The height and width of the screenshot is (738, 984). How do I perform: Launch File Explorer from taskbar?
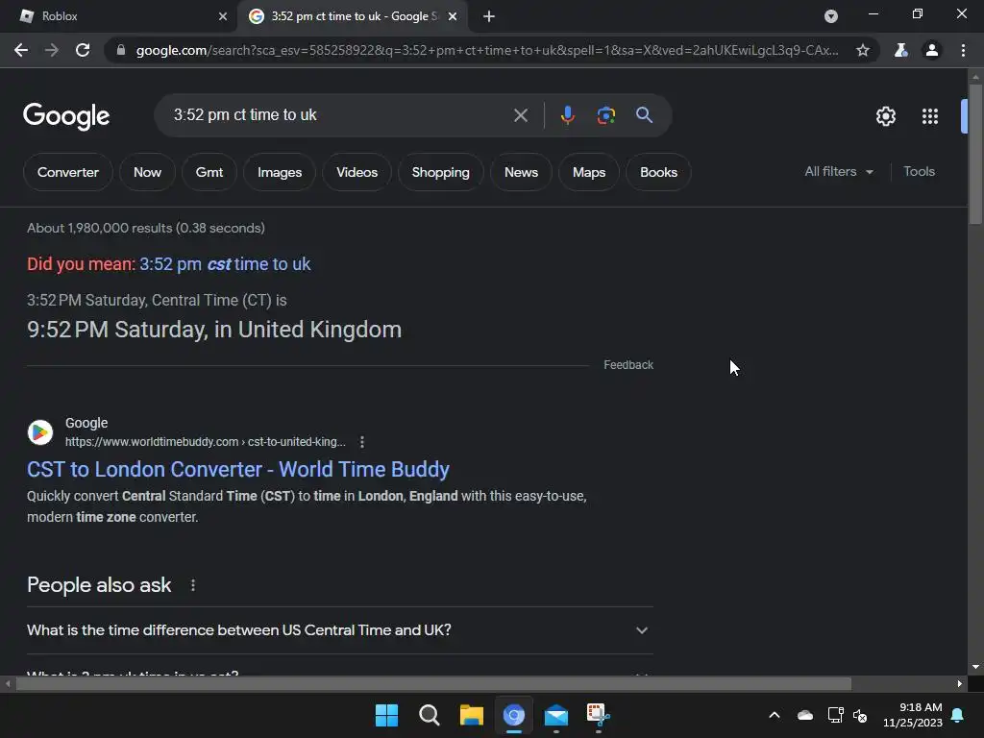coord(471,715)
